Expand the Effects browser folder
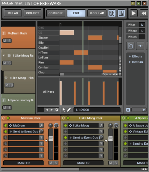149x172 pixels. [x=130, y=56]
